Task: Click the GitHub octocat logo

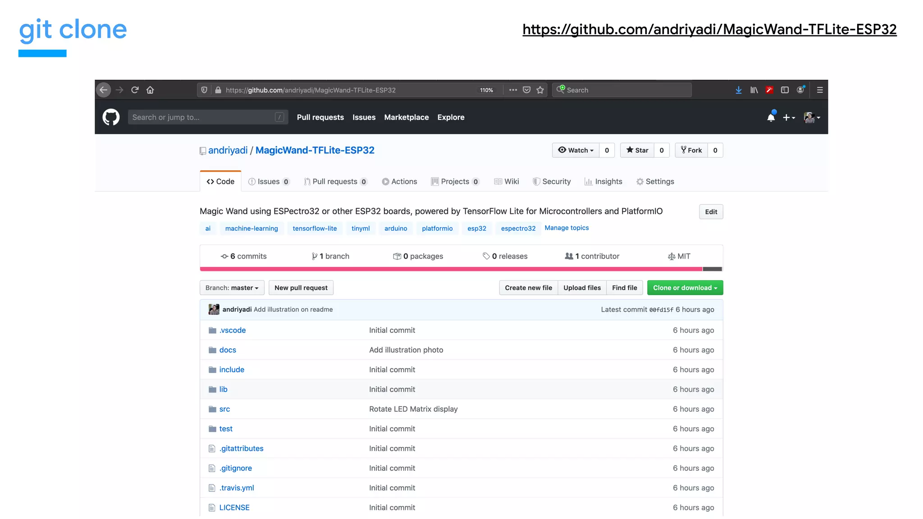Action: click(111, 117)
